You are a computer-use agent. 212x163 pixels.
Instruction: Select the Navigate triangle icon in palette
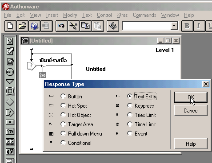pyautogui.click(x=10, y=81)
